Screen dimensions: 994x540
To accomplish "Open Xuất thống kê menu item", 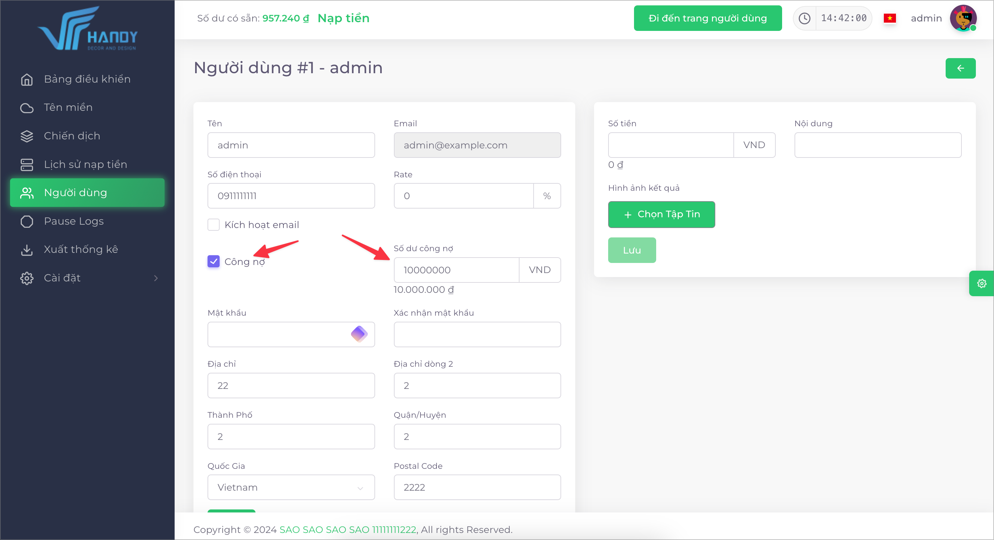I will [x=87, y=250].
